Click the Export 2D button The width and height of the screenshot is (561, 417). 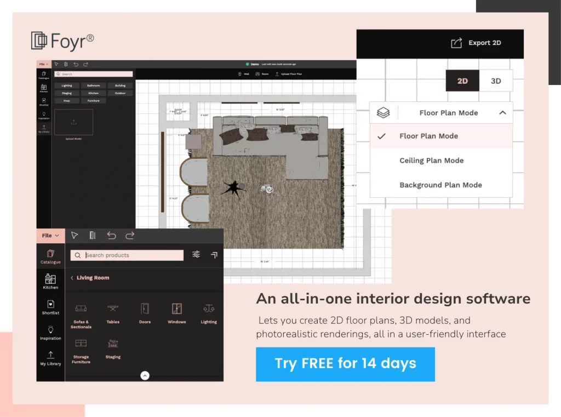pyautogui.click(x=476, y=43)
